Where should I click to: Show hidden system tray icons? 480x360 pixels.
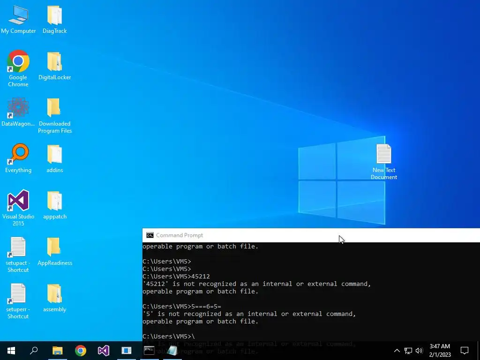[397, 351]
